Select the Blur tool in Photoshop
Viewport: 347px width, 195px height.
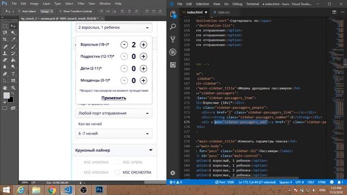coord(5,67)
